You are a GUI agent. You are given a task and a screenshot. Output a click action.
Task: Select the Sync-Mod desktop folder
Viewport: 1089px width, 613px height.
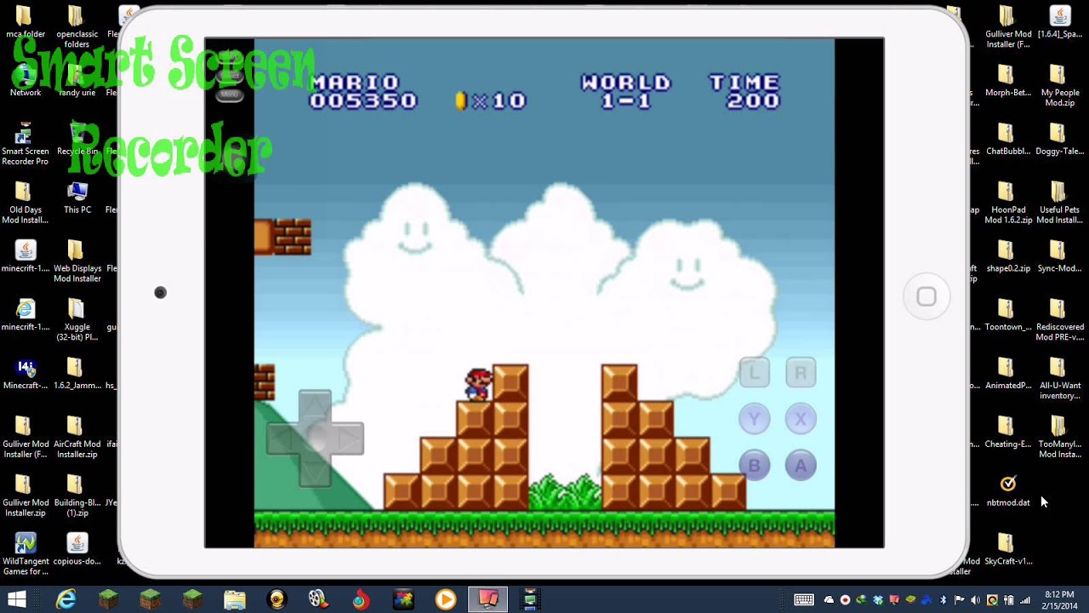[1059, 257]
